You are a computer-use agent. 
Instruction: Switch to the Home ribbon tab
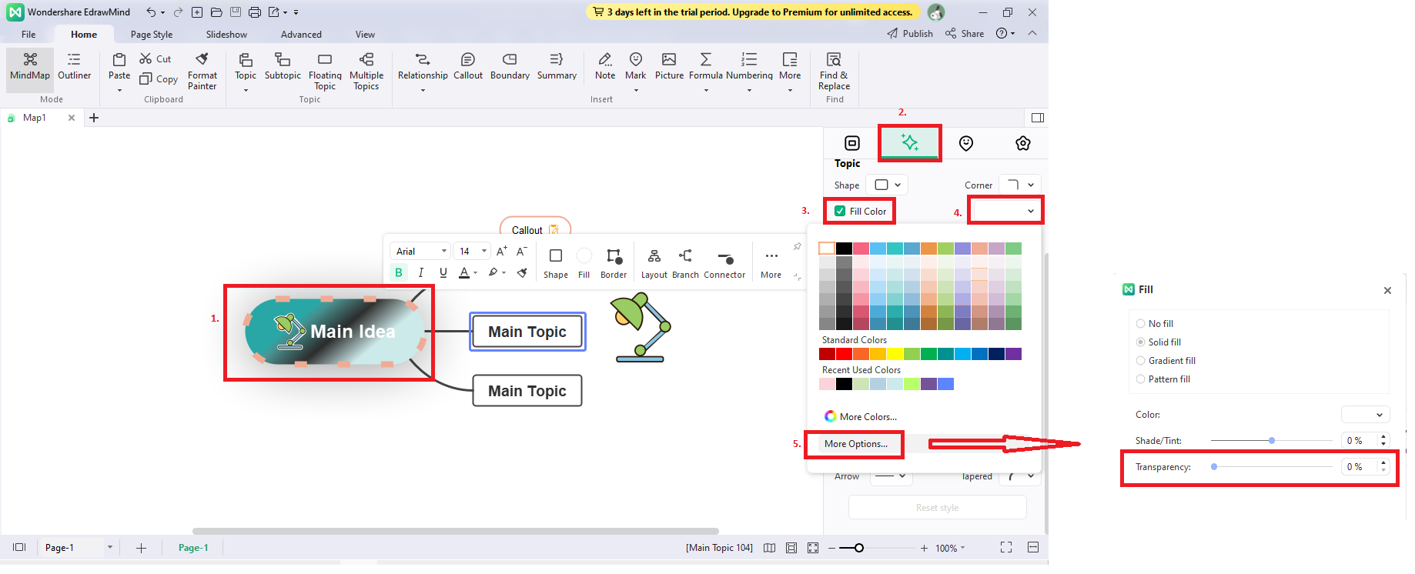click(84, 34)
